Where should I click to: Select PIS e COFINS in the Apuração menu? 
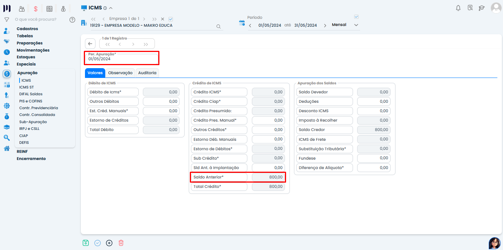point(31,101)
